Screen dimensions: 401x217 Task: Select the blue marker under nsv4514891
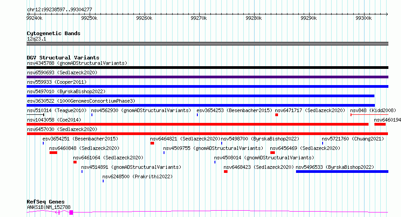pos(82,172)
